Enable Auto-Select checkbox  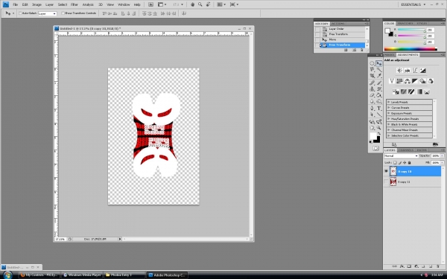pos(20,13)
